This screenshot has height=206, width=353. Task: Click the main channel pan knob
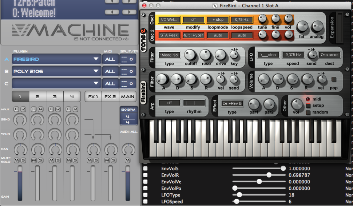pyautogui.click(x=128, y=150)
